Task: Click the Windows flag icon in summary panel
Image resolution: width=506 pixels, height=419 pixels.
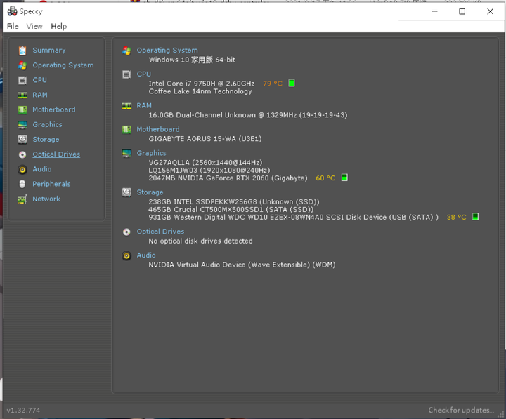Action: tap(126, 51)
